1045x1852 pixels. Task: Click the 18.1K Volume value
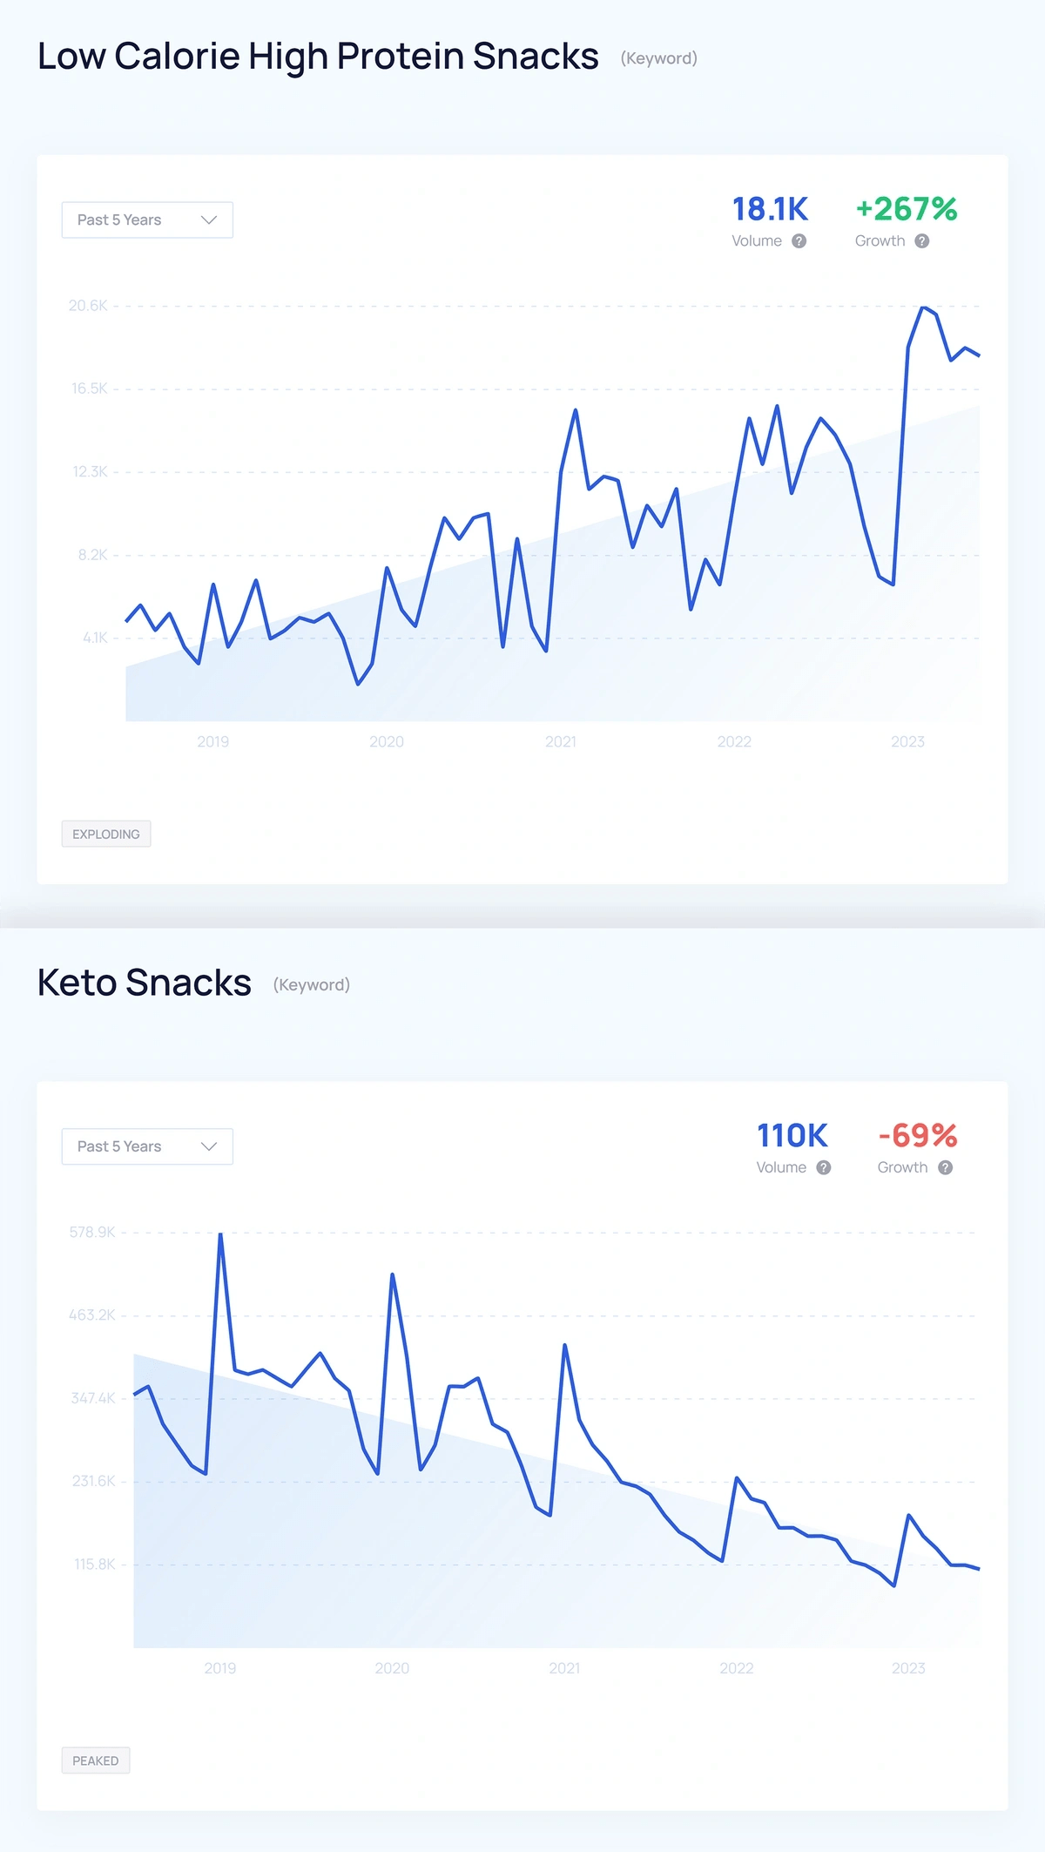point(769,209)
